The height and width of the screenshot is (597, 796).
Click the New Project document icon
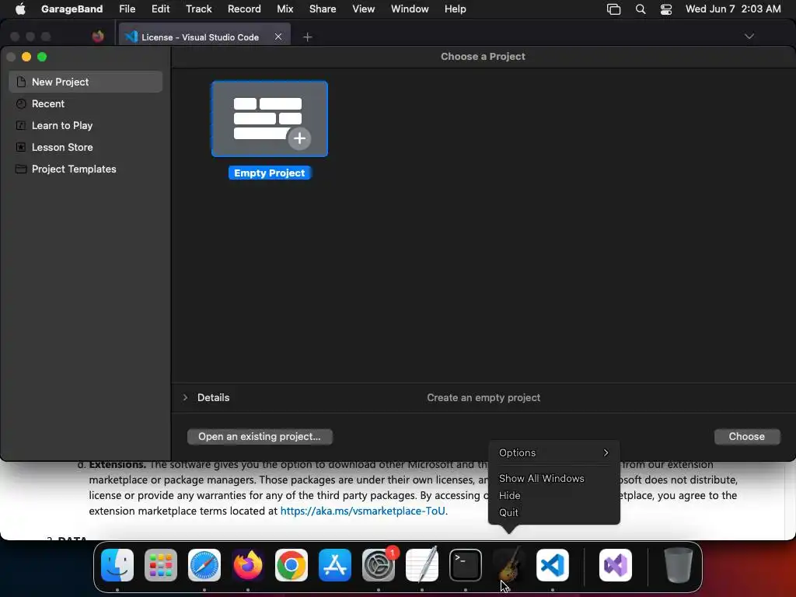(21, 82)
